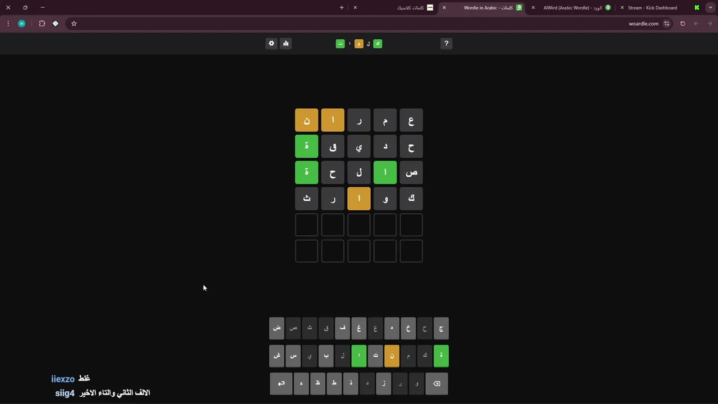This screenshot has height=404, width=718.
Task: Click the ق tile in the guess grid
Action: (x=333, y=146)
